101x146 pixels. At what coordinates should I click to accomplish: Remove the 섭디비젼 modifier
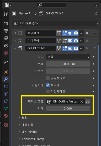coord(87,33)
